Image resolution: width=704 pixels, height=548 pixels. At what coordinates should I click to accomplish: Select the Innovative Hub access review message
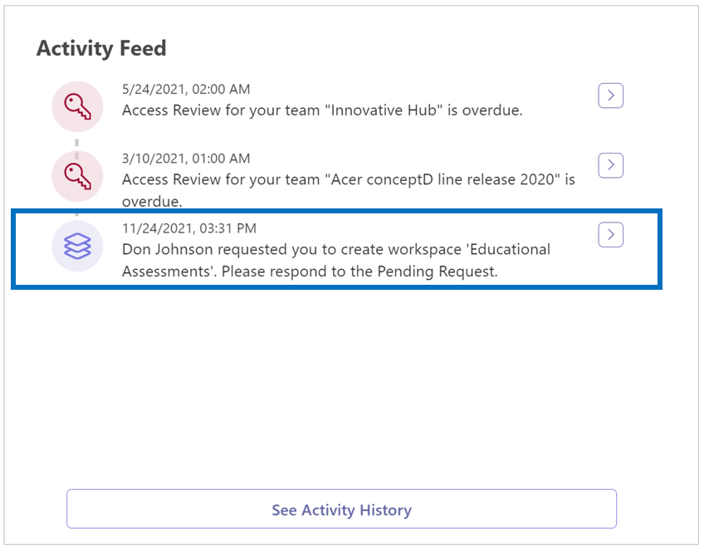tap(322, 110)
